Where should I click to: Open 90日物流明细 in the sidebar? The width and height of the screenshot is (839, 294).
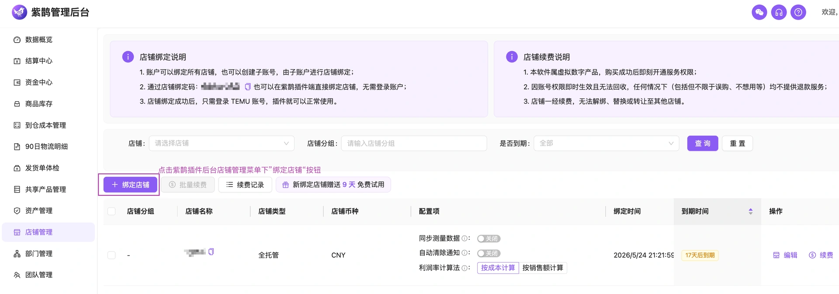tap(48, 147)
